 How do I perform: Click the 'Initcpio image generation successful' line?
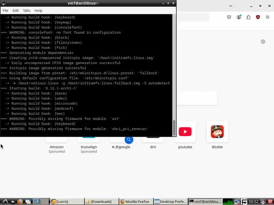click(x=44, y=68)
